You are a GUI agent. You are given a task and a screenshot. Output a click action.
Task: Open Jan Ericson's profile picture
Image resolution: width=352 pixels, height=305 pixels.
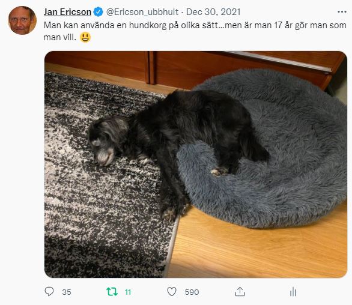22,20
